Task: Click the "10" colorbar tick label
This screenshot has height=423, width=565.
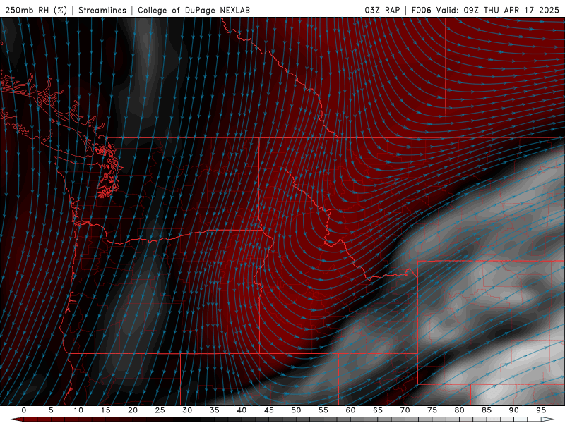Action: [x=78, y=410]
